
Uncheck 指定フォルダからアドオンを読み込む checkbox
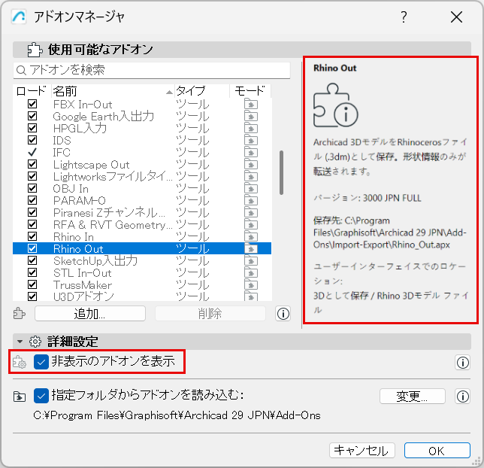click(41, 396)
